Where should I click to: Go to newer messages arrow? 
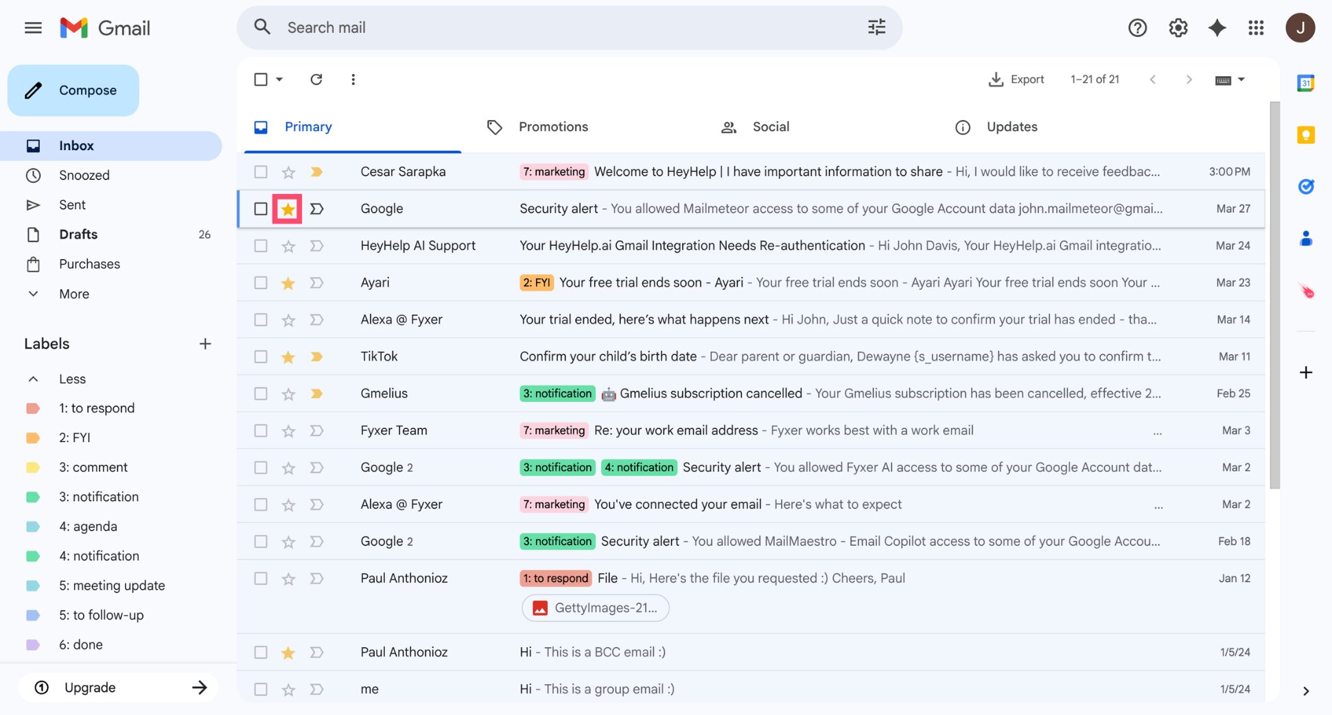(1153, 80)
